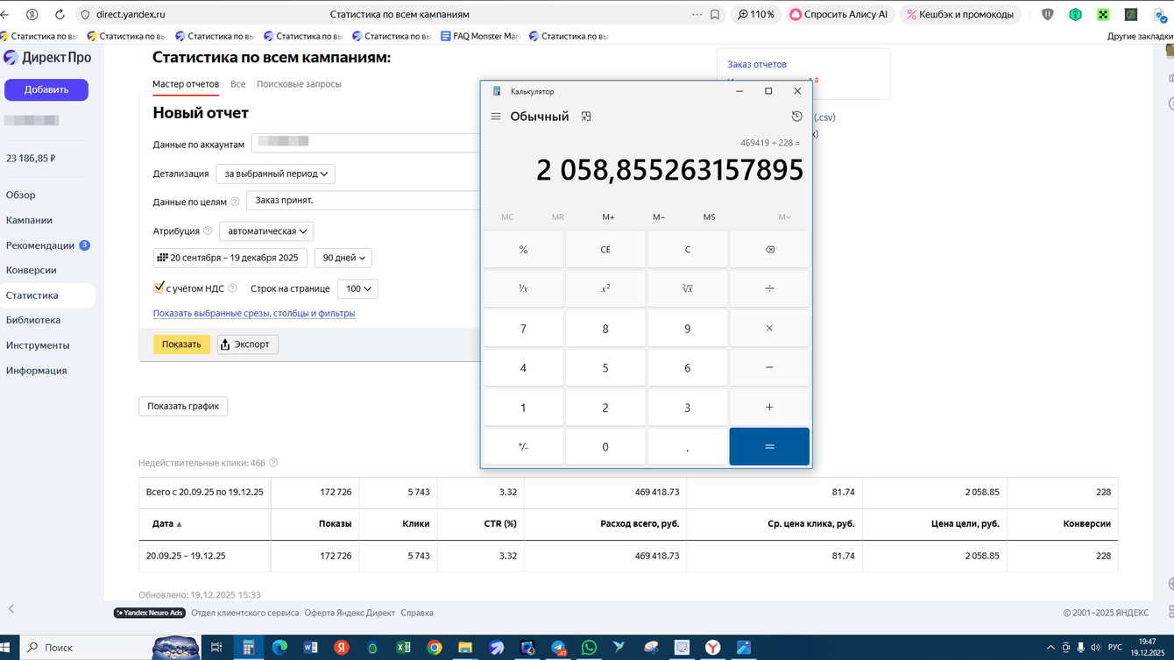This screenshot has height=660, width=1174.
Task: Click help icon next to 'Данные по целям'
Action: 235,202
